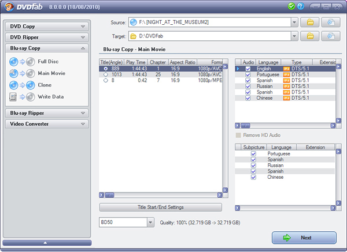Expand the Blu-ray Ripper section

[47, 113]
